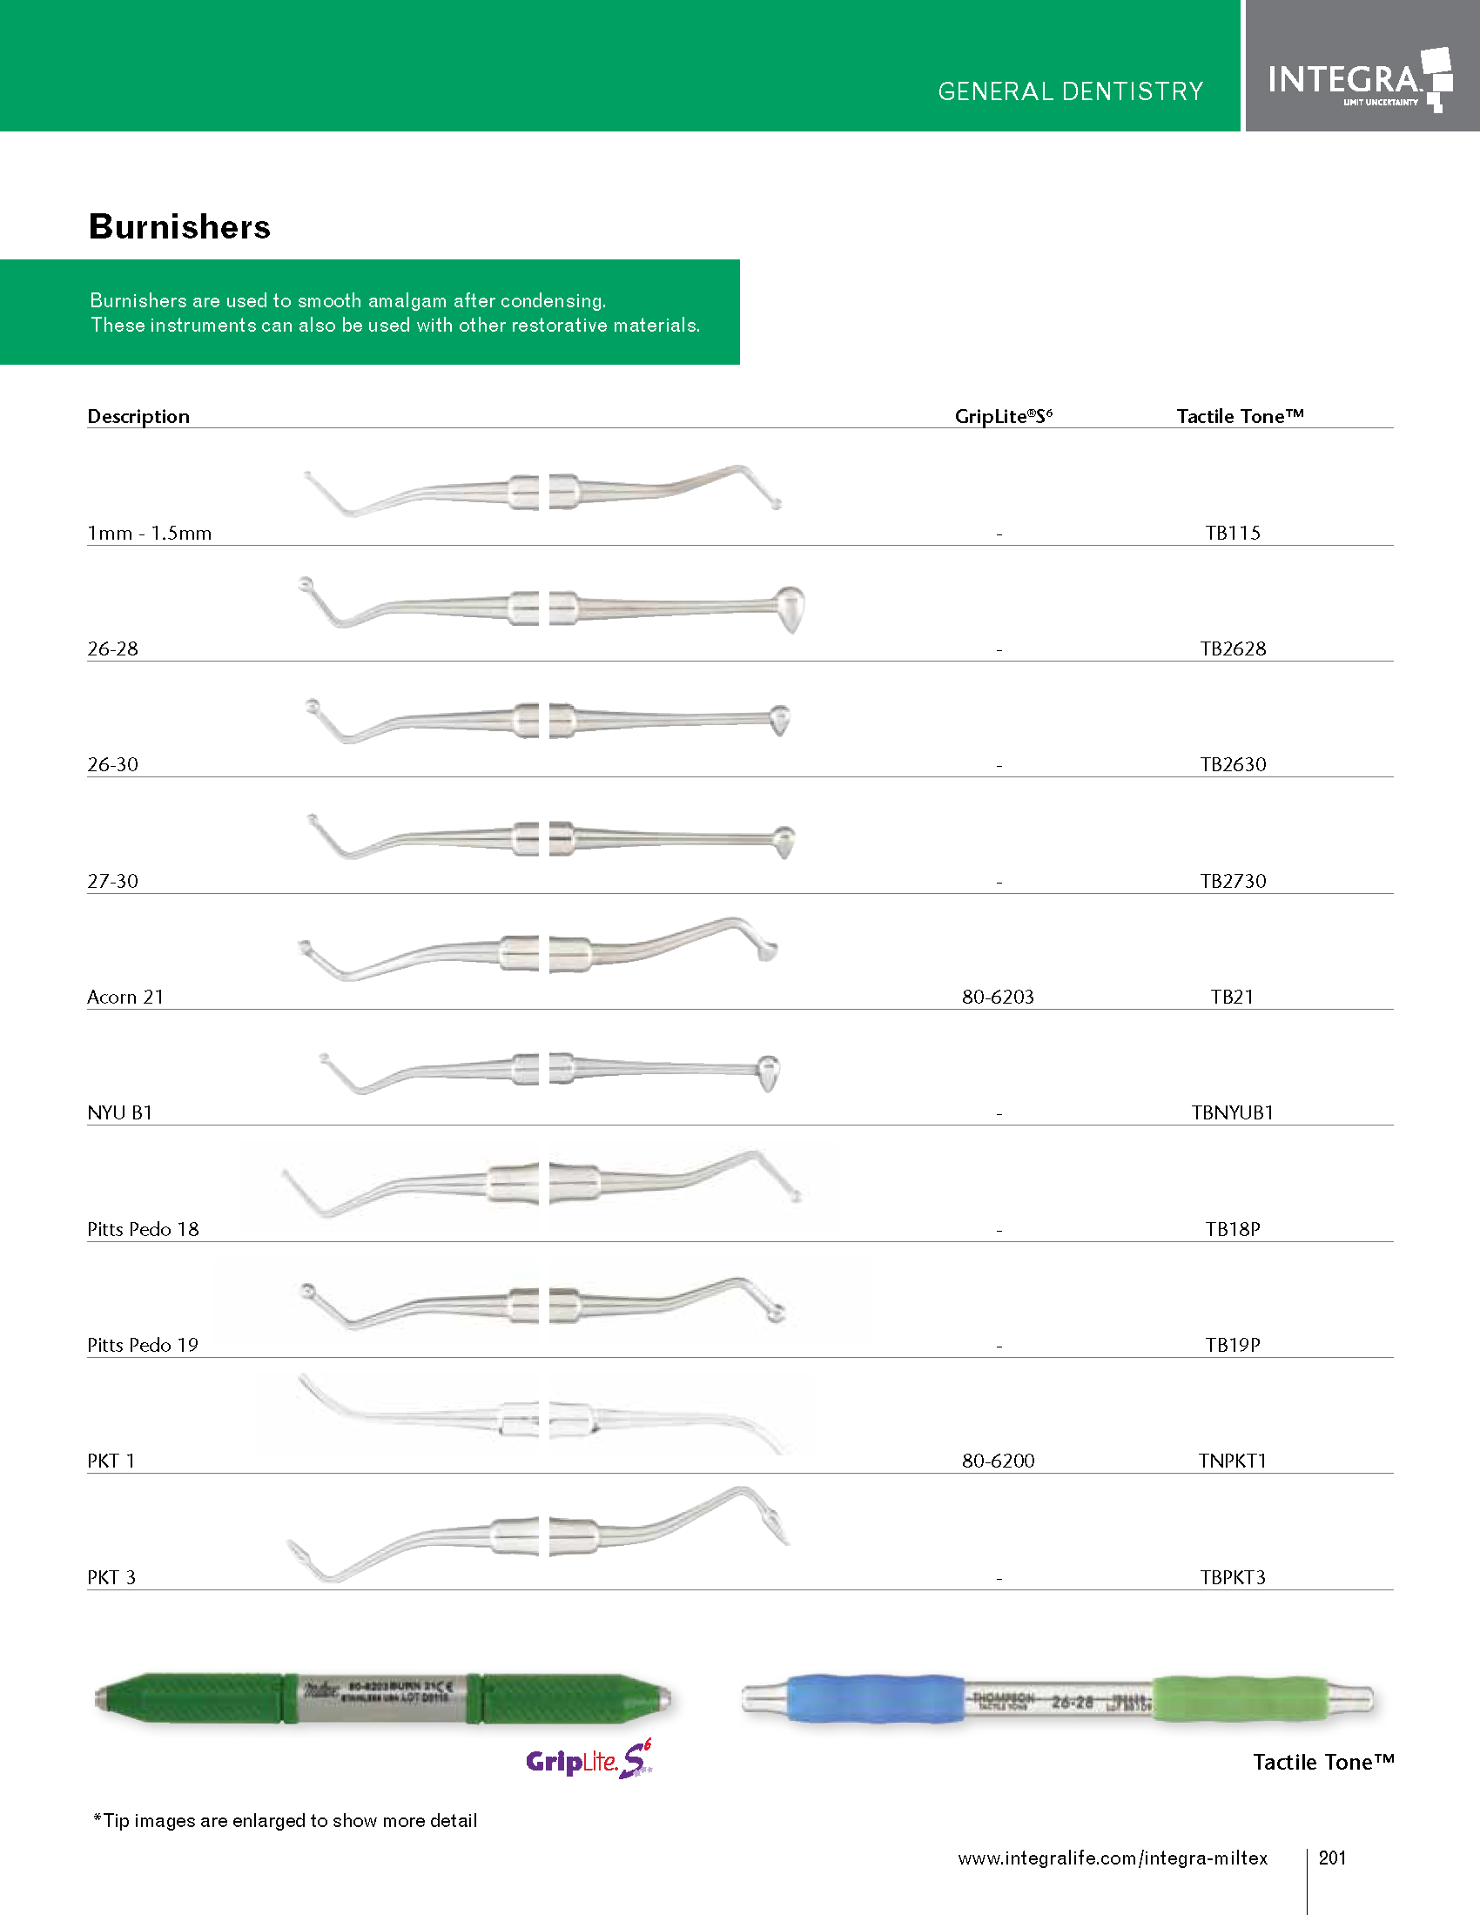Click the Burnishers page heading

tap(179, 226)
